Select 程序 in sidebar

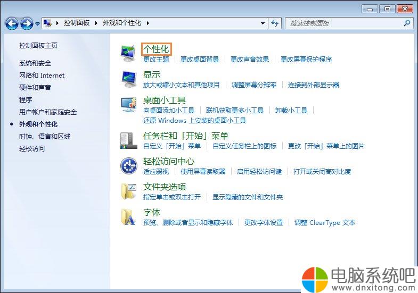[26, 100]
